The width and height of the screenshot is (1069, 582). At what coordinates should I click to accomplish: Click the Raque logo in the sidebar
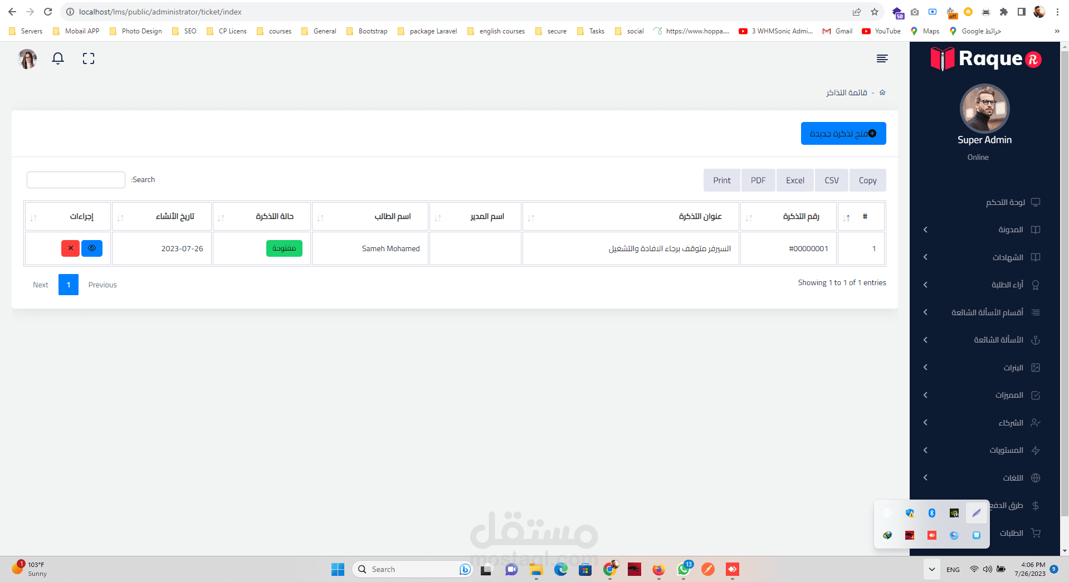[986, 59]
